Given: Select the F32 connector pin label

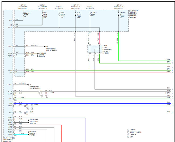Looking at the screenshot, I should click(x=117, y=34).
